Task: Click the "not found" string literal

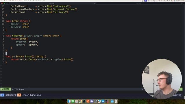Action: click(60, 12)
